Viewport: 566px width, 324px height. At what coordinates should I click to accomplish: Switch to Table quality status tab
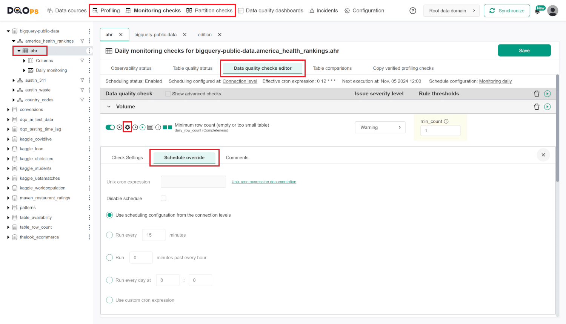tap(193, 68)
